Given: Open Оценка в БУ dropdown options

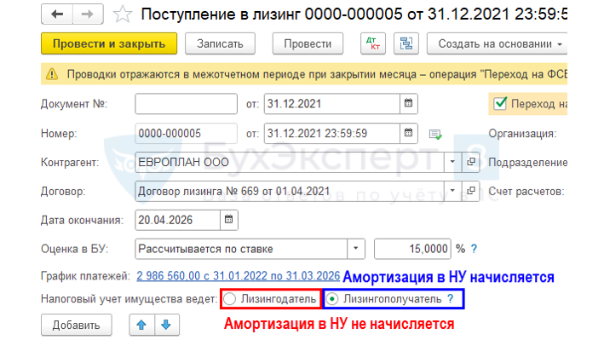Looking at the screenshot, I should 355,249.
